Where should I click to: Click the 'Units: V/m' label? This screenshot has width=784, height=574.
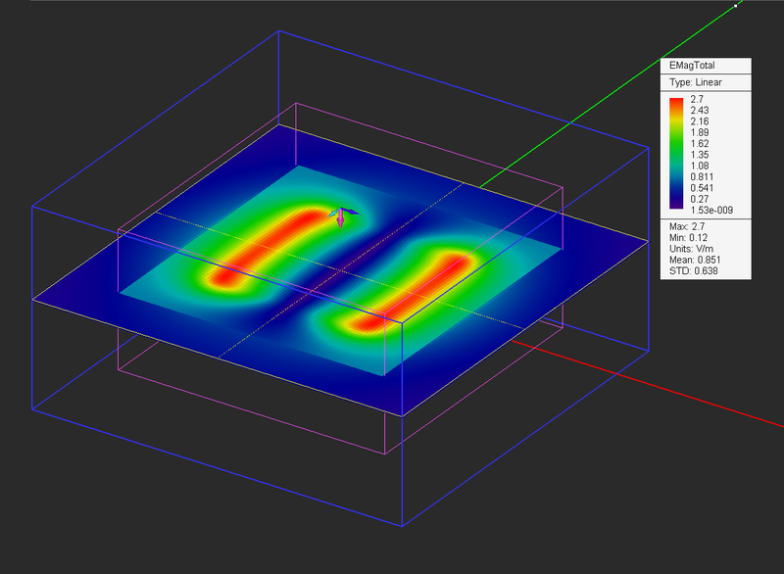pos(691,248)
